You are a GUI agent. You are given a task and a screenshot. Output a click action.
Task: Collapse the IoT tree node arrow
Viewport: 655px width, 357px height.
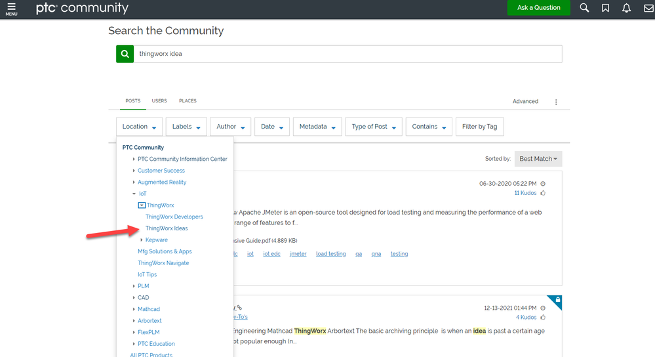coord(134,194)
